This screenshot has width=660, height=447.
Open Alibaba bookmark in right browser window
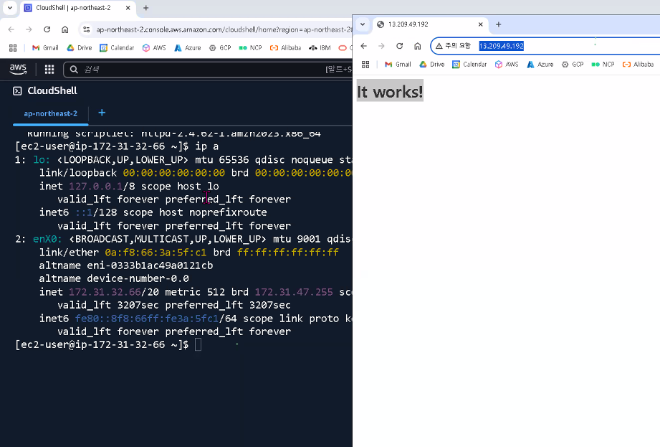point(638,65)
